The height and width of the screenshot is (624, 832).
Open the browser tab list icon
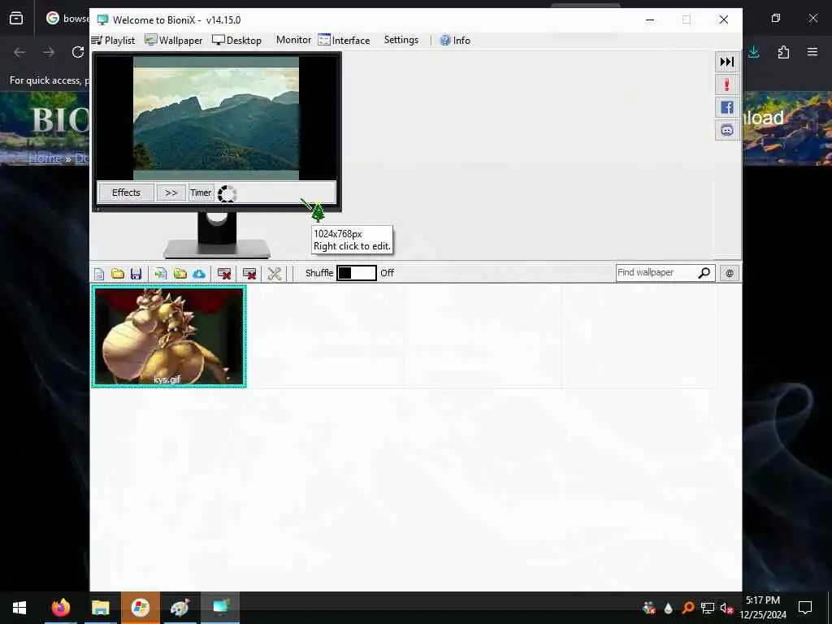[16, 19]
